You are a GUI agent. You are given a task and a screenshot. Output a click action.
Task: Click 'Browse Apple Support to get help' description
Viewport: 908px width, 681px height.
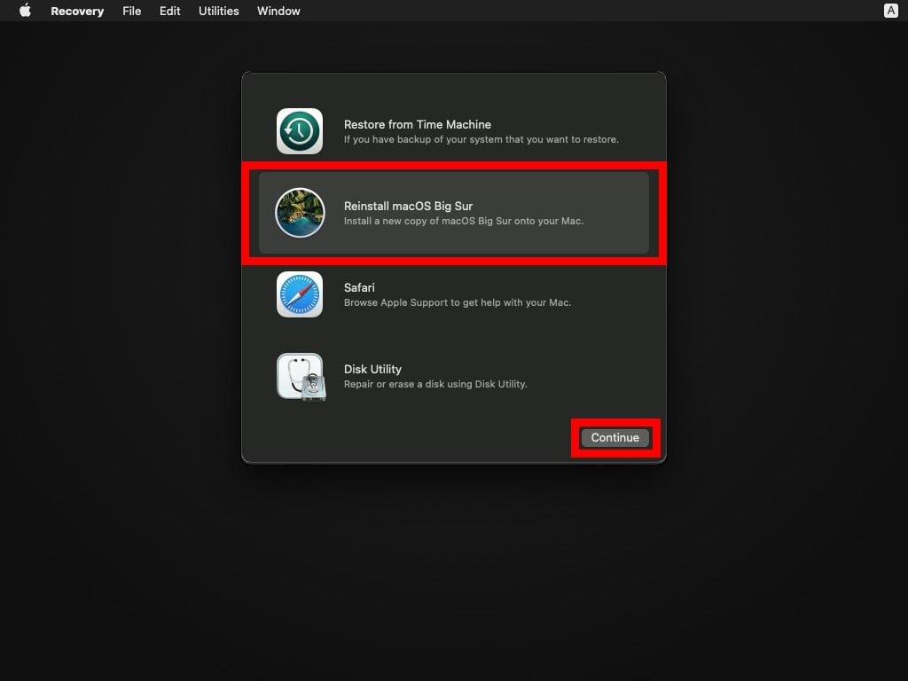[x=458, y=303]
